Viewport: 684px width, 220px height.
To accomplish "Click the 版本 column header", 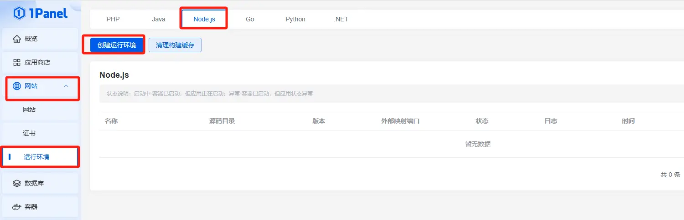I will (319, 121).
